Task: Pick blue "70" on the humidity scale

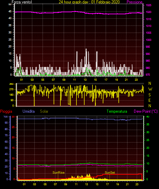Action: click(6, 135)
